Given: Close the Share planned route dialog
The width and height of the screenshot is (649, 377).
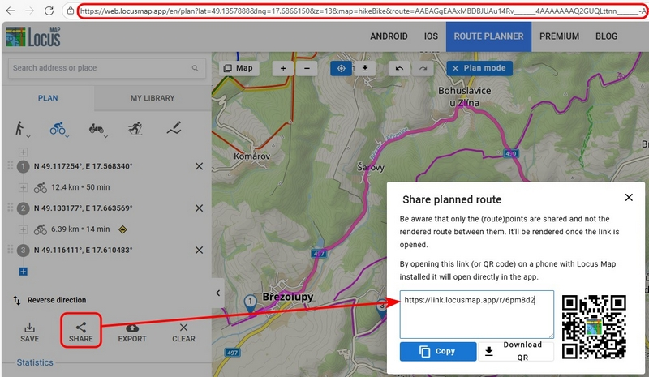Looking at the screenshot, I should (628, 198).
